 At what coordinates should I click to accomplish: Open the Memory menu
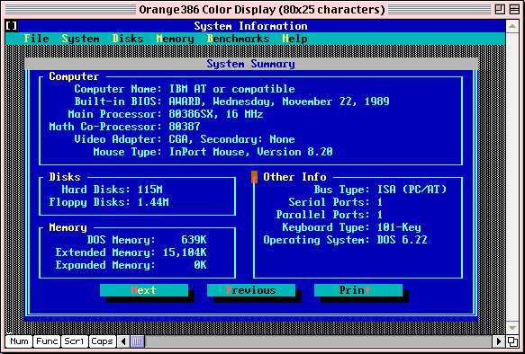click(x=175, y=39)
